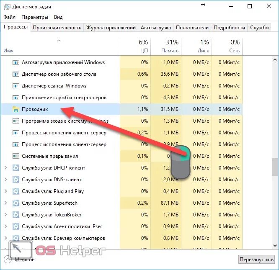Switch to the Производительность tab
This screenshot has height=270, width=279.
point(57,28)
